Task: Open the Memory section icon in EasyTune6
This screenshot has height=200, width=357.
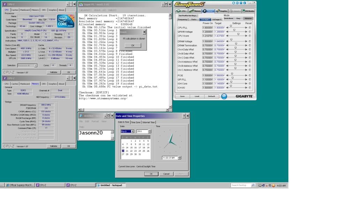Action: click(x=195, y=11)
